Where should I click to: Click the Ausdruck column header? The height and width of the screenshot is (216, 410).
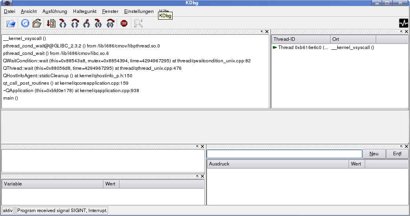(278, 164)
